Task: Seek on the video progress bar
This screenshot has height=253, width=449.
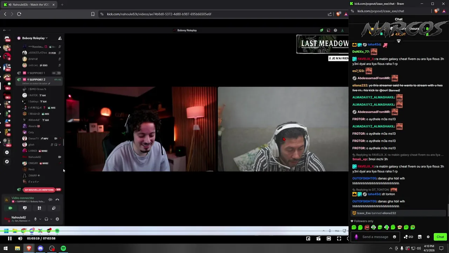Action: (174, 231)
